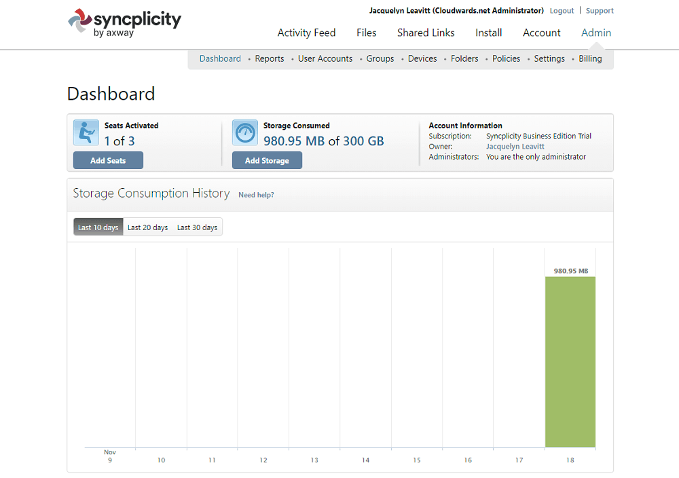Image resolution: width=679 pixels, height=478 pixels.
Task: Open the Activity Feed menu
Action: pyautogui.click(x=307, y=33)
